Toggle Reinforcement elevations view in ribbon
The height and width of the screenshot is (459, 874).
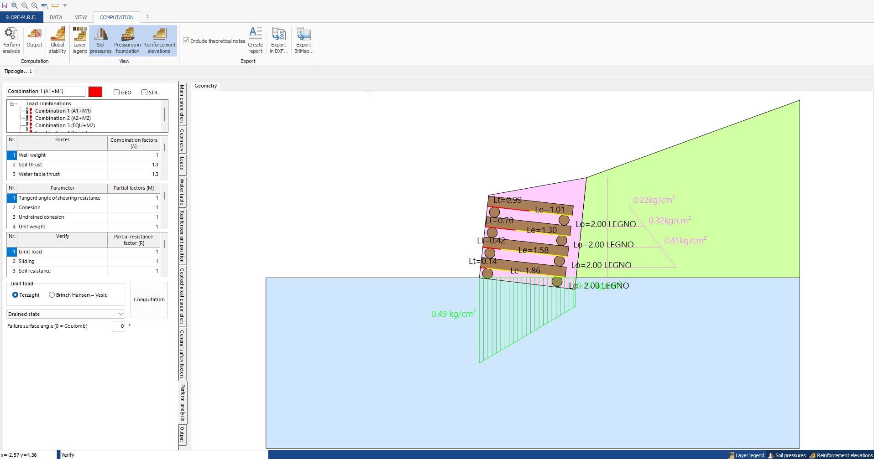coord(159,40)
